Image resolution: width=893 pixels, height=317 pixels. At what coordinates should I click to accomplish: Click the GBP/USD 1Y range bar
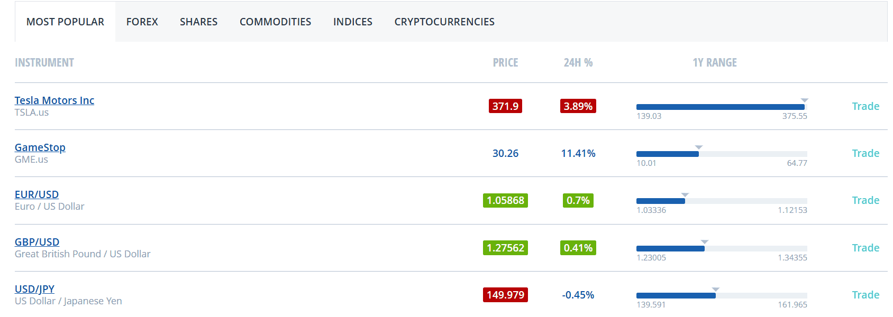click(x=722, y=249)
